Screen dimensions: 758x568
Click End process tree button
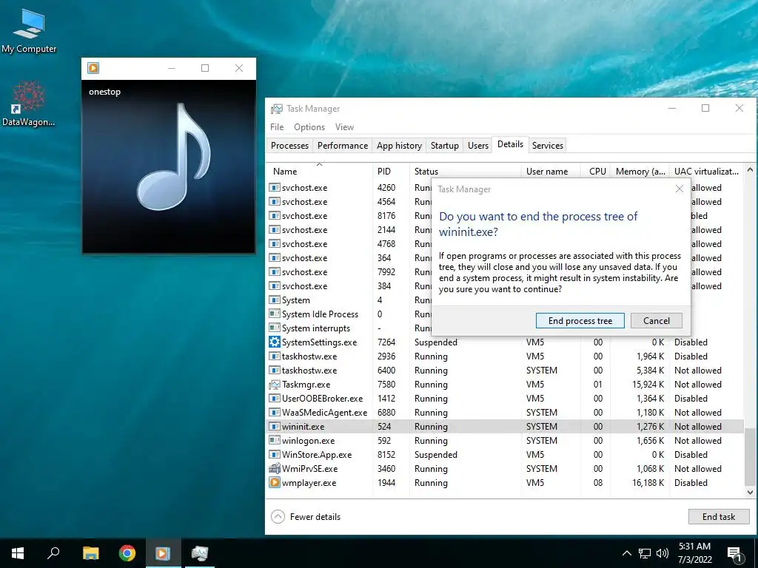pyautogui.click(x=580, y=321)
